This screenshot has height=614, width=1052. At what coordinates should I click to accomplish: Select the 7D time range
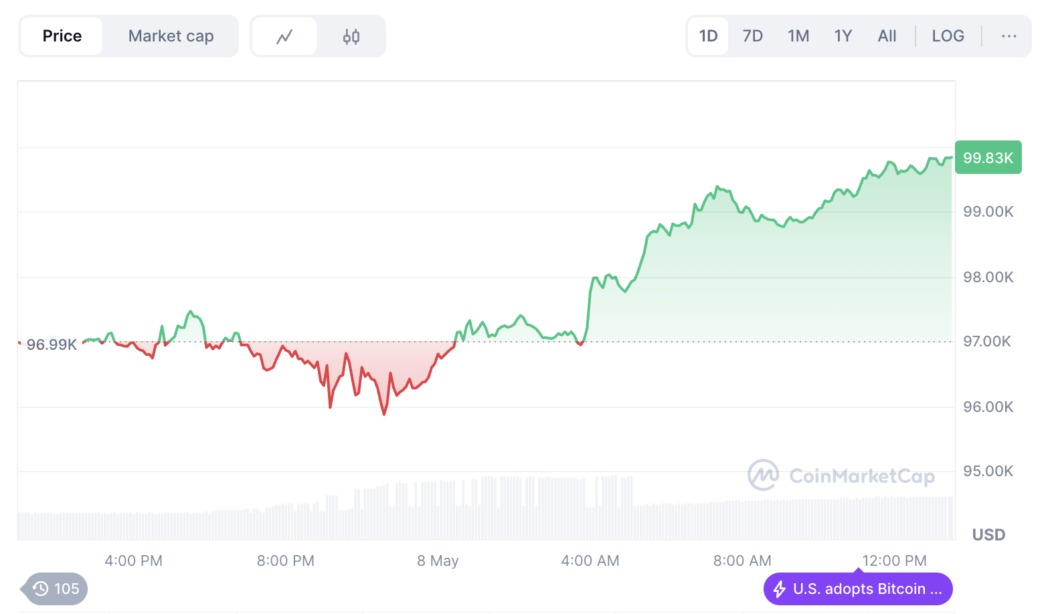(x=752, y=36)
